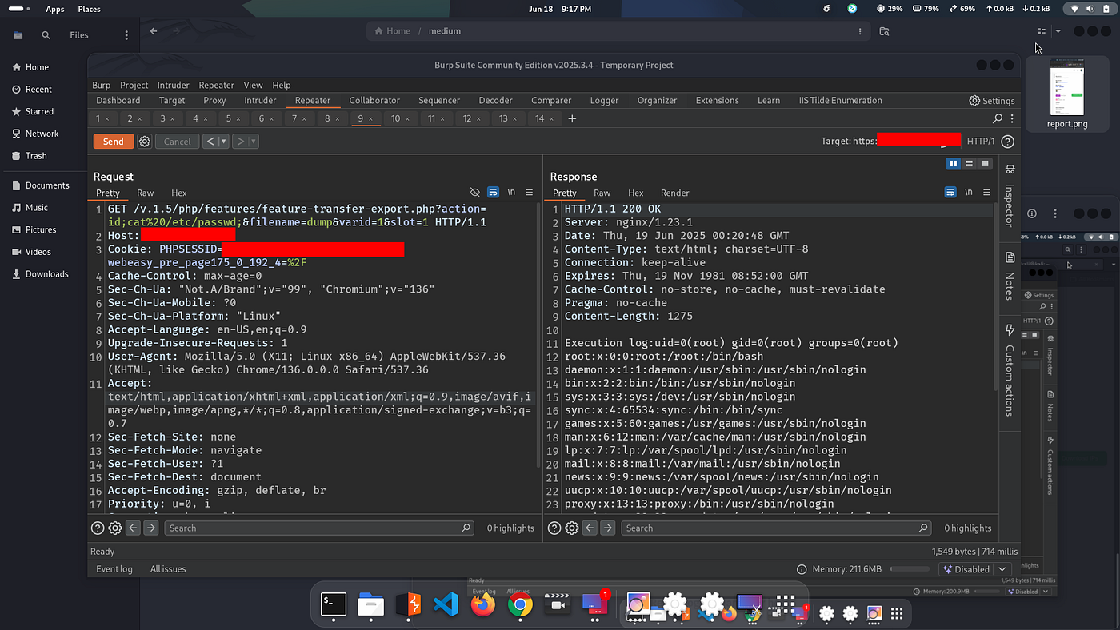Select Repeater tab number 9
Image resolution: width=1120 pixels, height=630 pixels.
tap(366, 118)
